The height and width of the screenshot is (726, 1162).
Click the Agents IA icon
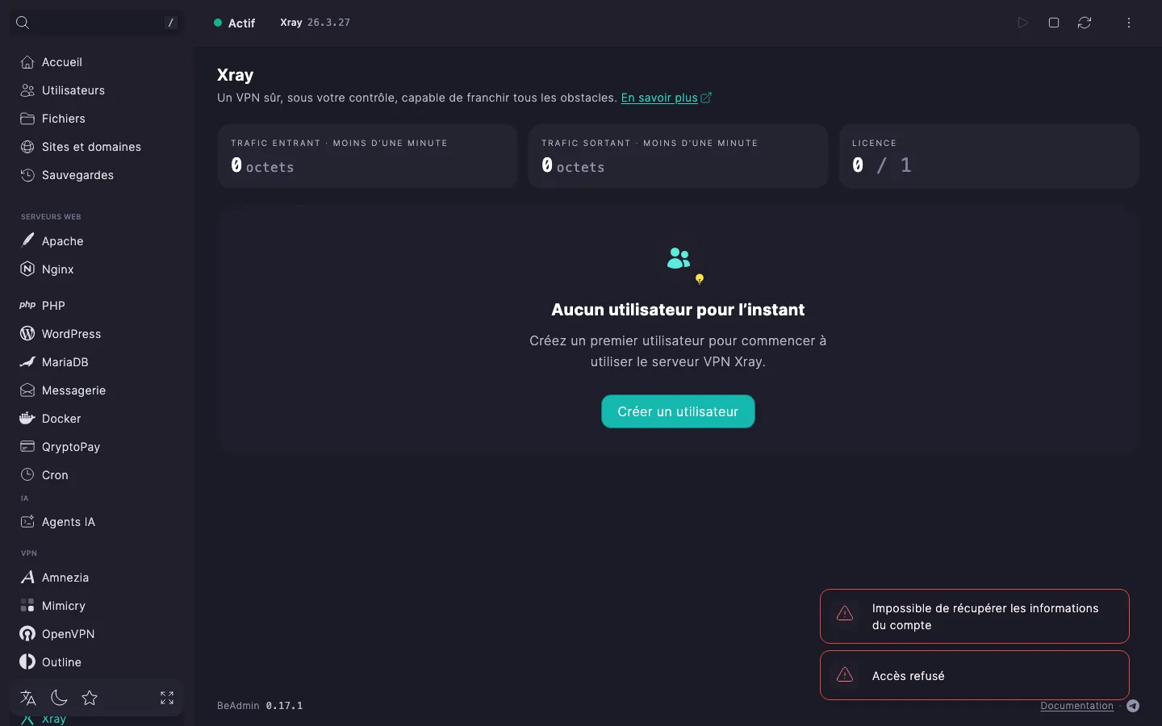[x=27, y=521]
